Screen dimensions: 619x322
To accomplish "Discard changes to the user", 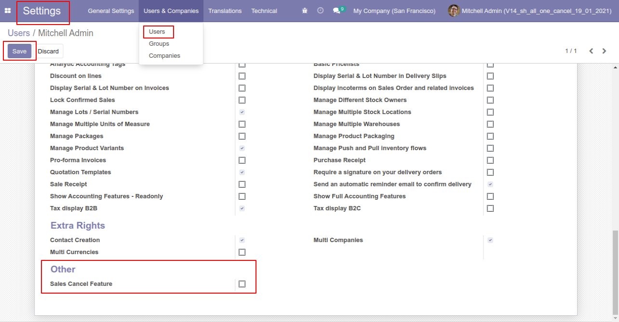I will point(48,51).
